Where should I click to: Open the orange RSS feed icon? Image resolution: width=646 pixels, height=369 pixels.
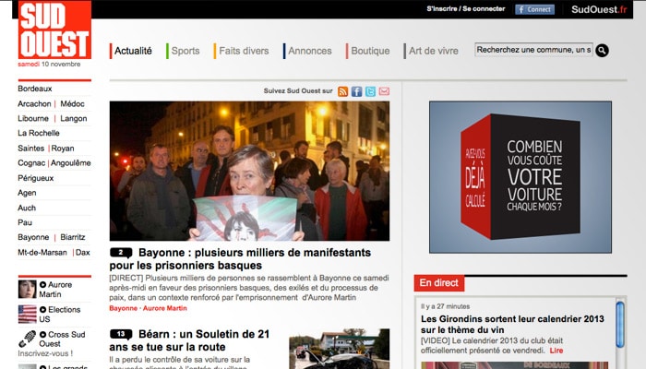(x=343, y=91)
